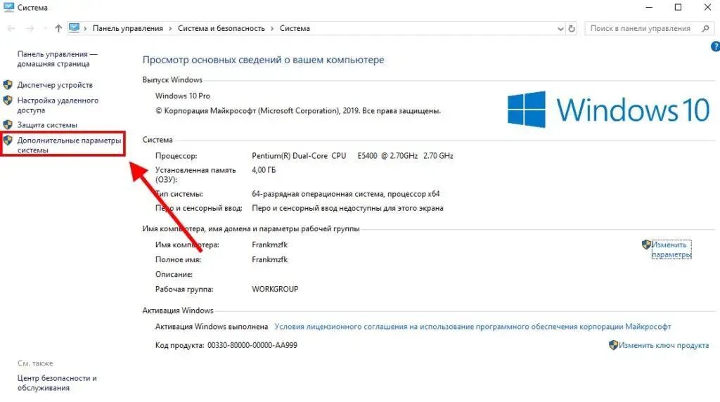Open Help with the question mark icon
Screen dimensions: 720x402
[715, 46]
